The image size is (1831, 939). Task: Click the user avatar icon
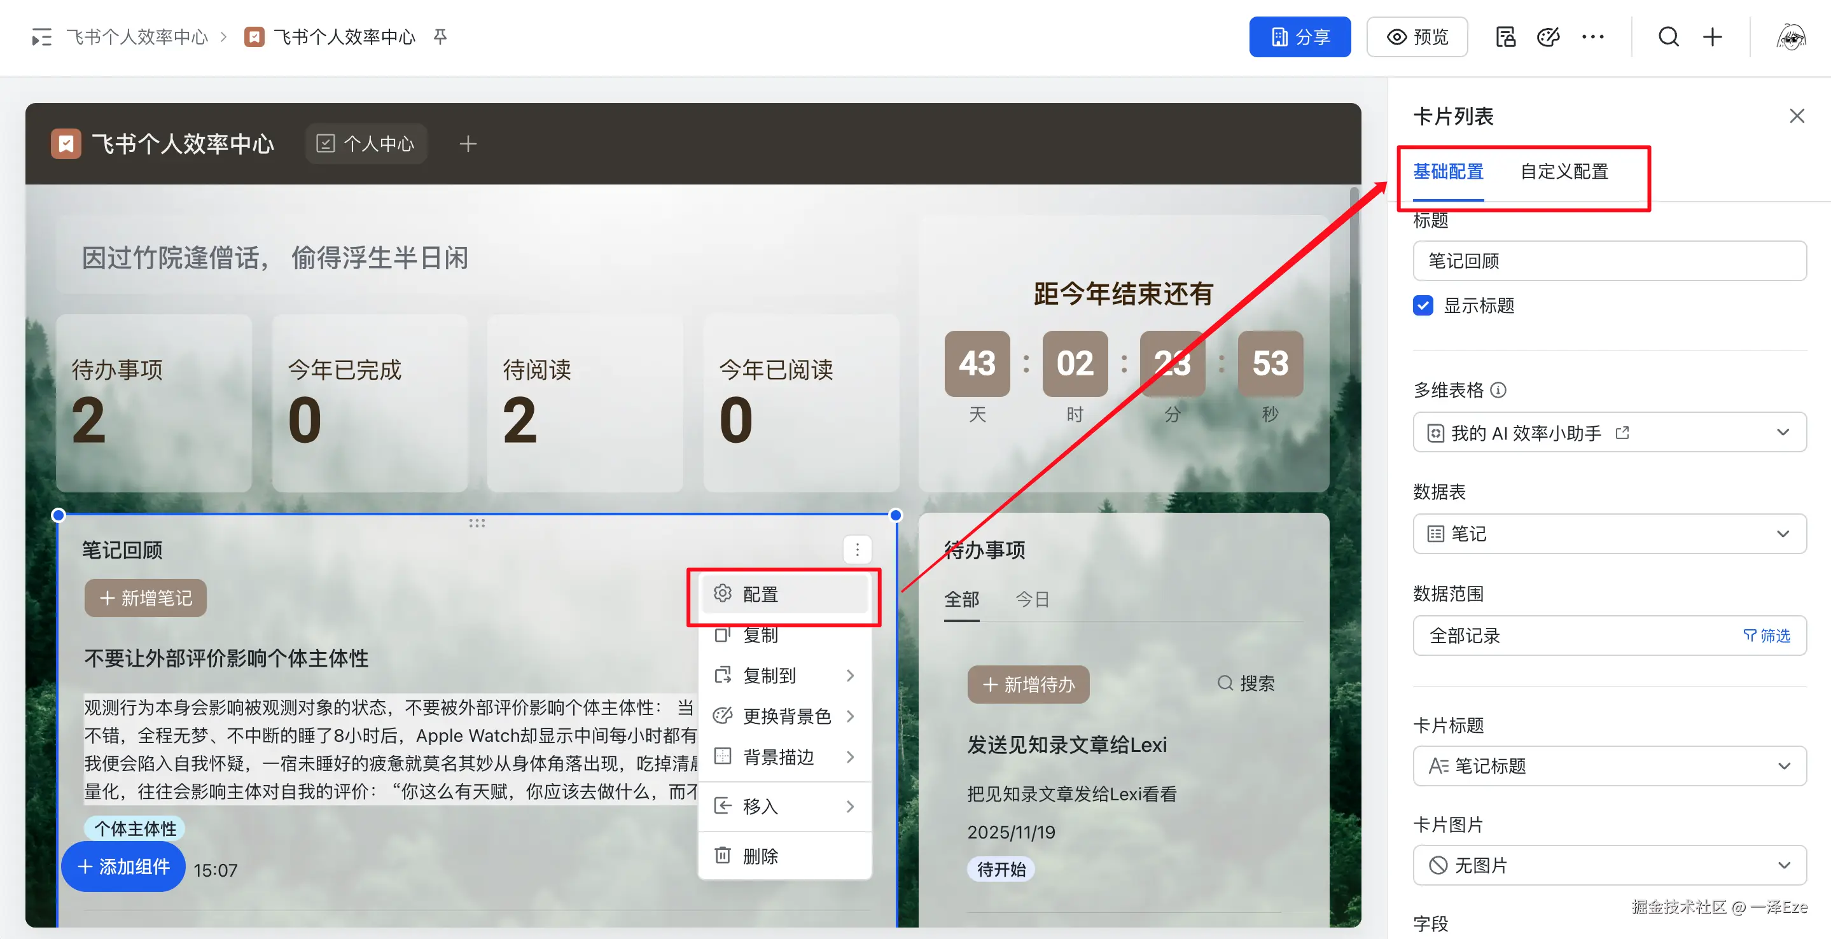1790,37
